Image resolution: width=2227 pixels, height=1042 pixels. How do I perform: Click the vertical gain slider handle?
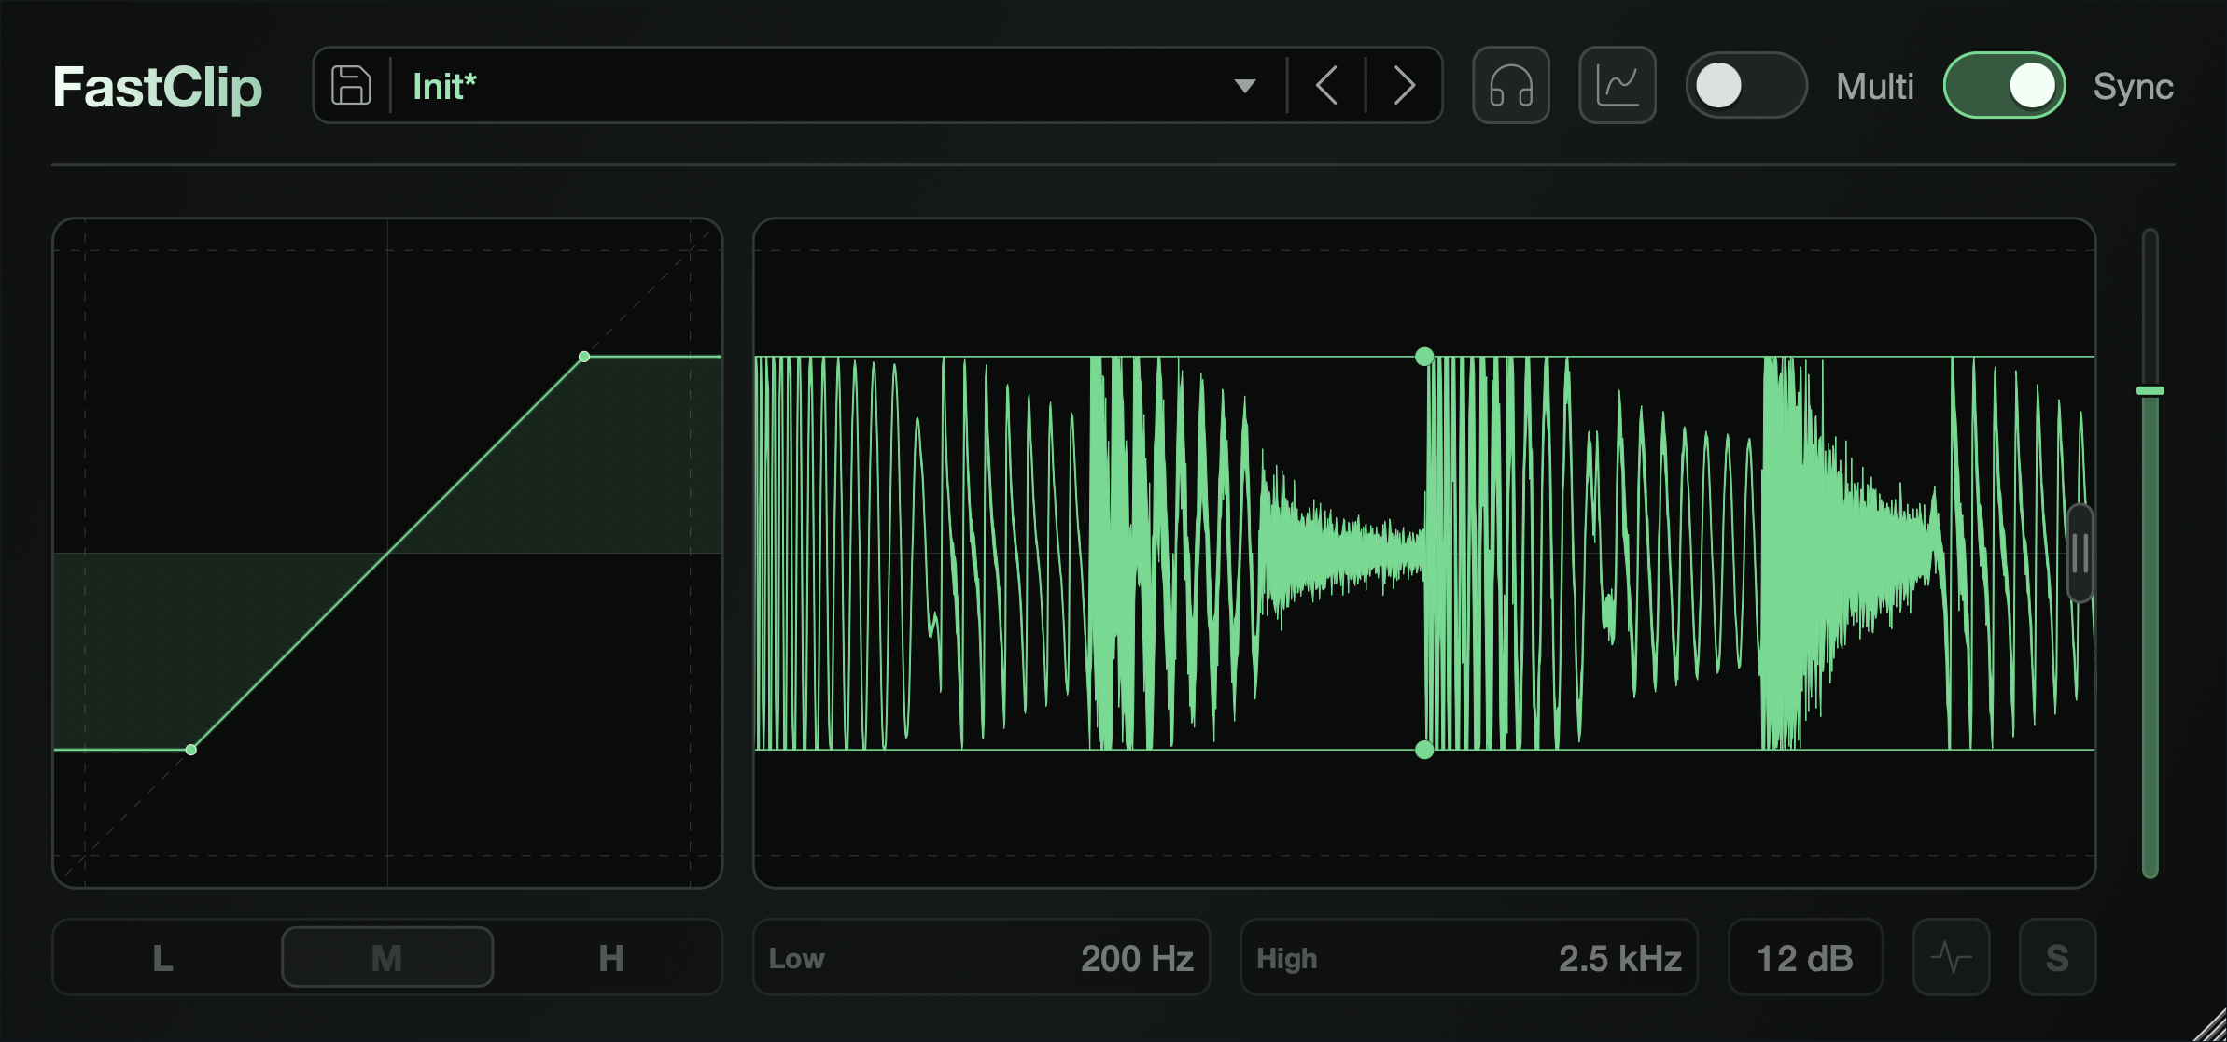click(2150, 390)
